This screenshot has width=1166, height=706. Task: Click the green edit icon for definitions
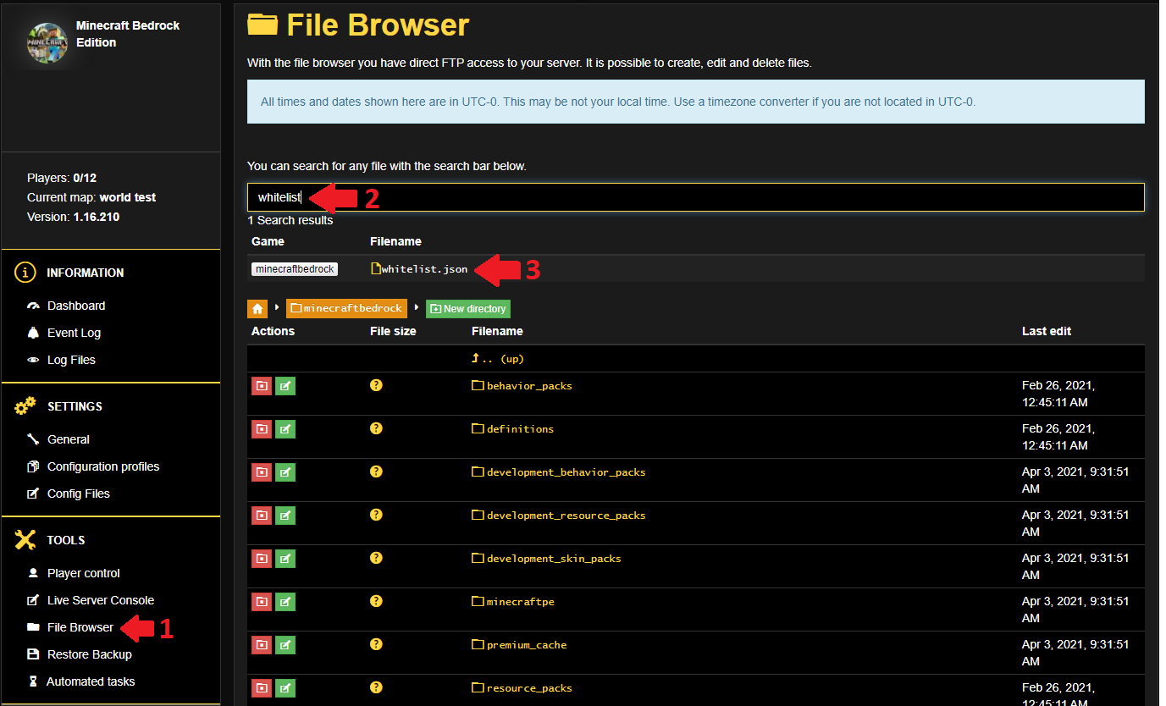285,429
